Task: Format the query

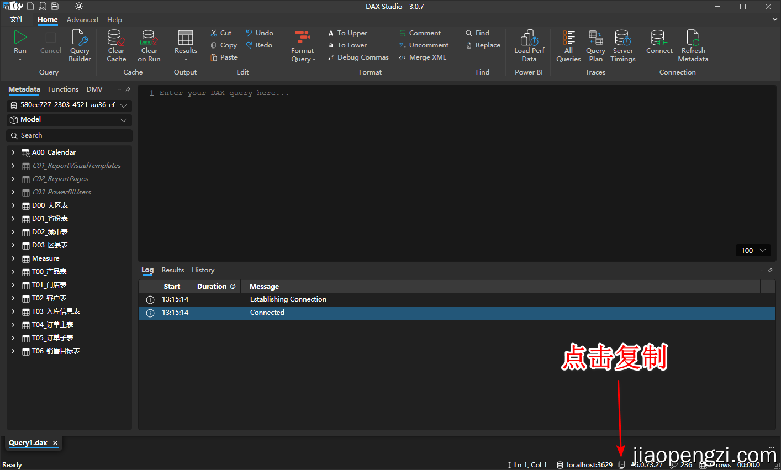Action: (x=303, y=46)
